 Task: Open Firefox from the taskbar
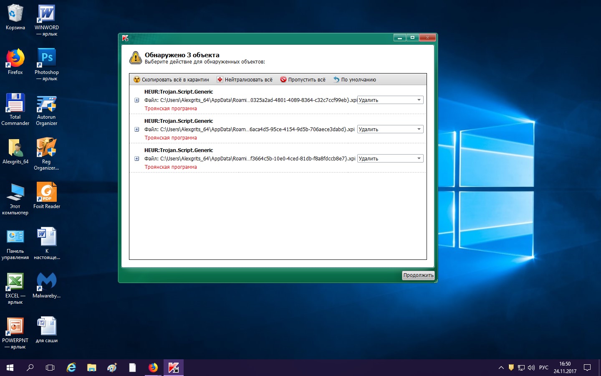coord(153,368)
